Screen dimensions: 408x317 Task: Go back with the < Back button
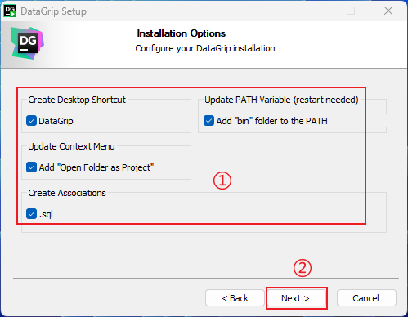coord(235,298)
